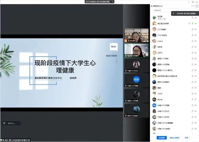Unmute Joshua's microphone in member list
The width and height of the screenshot is (199, 142).
point(193,41)
